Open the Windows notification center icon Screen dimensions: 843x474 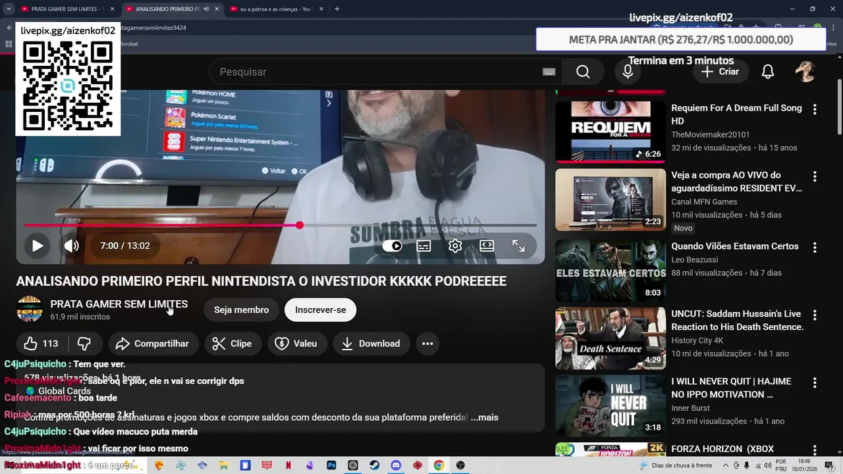(x=829, y=465)
